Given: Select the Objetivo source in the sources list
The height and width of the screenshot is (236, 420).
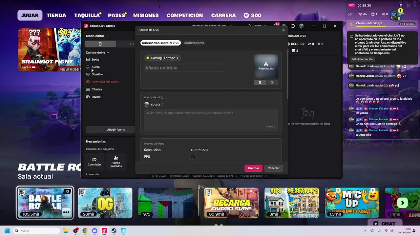Looking at the screenshot, I should click(x=95, y=74).
